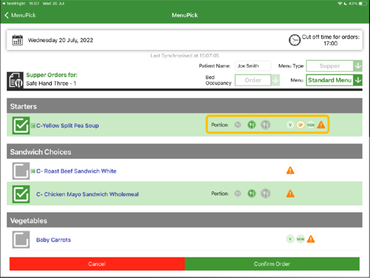The height and width of the screenshot is (278, 370).
Task: Open Baby Carrots item details
Action: click(54, 240)
